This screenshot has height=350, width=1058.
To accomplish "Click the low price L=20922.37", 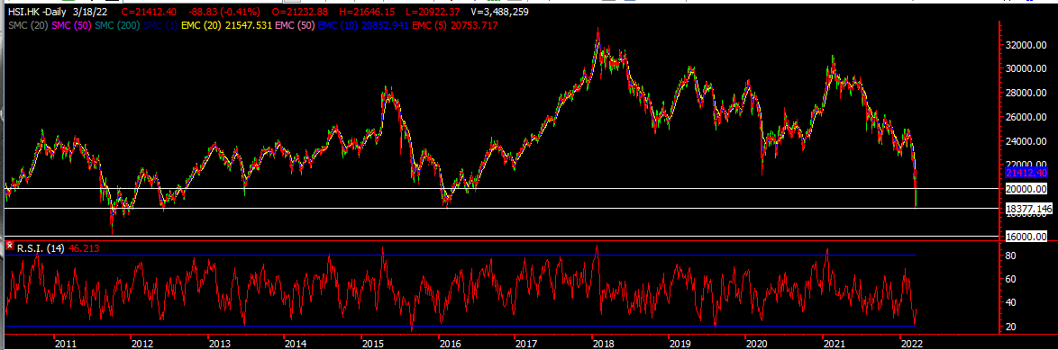I will click(433, 12).
